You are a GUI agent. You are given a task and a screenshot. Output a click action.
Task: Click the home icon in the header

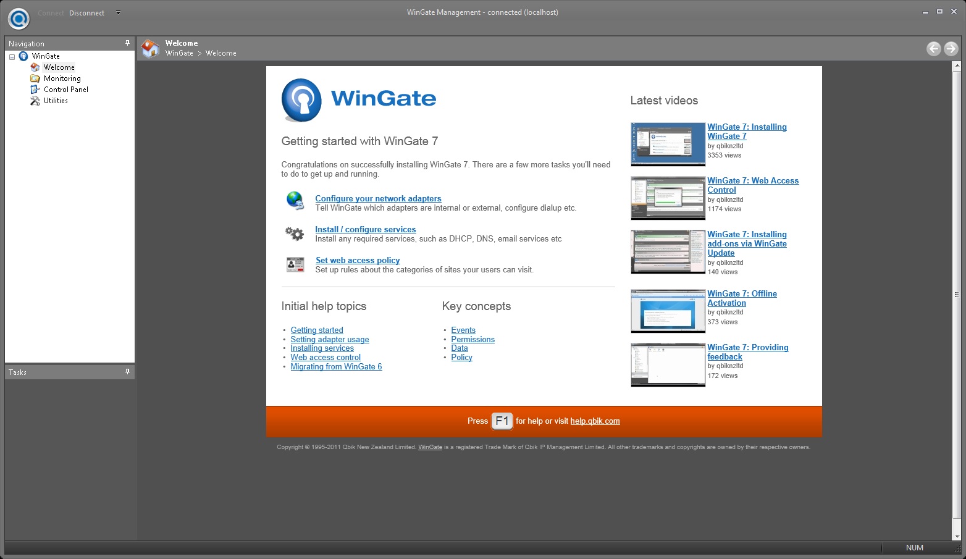[x=150, y=48]
